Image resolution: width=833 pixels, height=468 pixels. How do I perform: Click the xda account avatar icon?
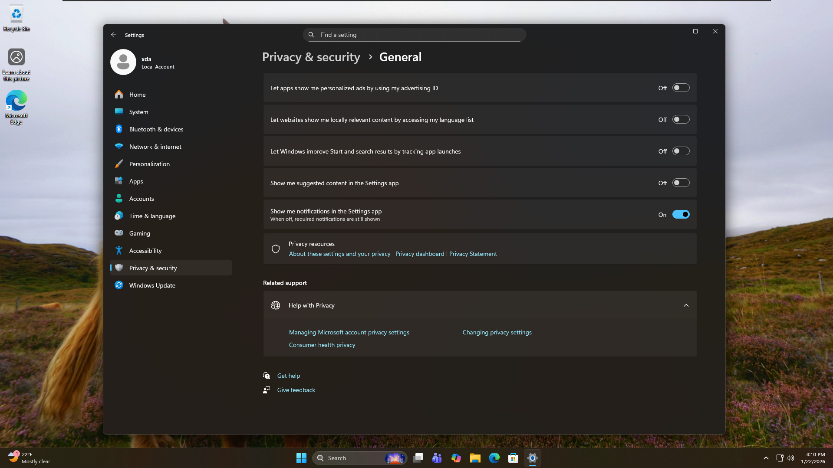(123, 62)
